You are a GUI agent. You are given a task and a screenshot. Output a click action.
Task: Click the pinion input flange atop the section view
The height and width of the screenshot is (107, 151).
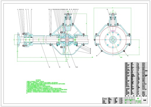[68, 14]
